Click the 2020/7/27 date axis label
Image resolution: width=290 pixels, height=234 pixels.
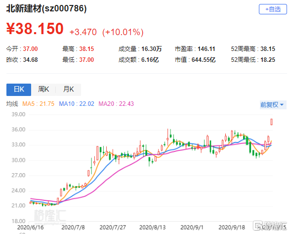(x=113, y=228)
